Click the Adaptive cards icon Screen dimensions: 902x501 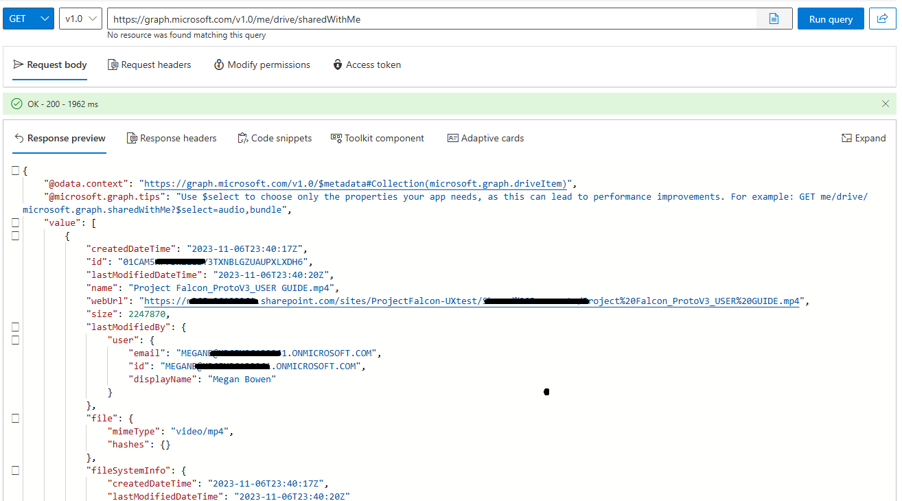pyautogui.click(x=452, y=138)
